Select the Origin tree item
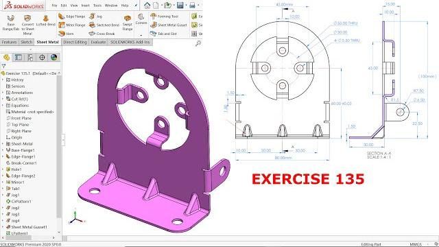This screenshot has width=439, height=247. [14, 137]
